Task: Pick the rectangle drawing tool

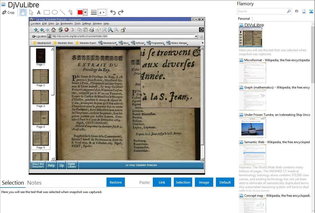Action: click(x=47, y=12)
